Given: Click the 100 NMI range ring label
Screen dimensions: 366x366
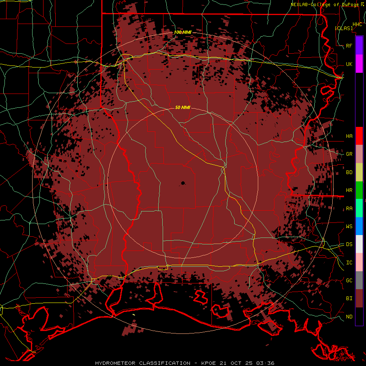Looking at the screenshot, I should pyautogui.click(x=183, y=32).
